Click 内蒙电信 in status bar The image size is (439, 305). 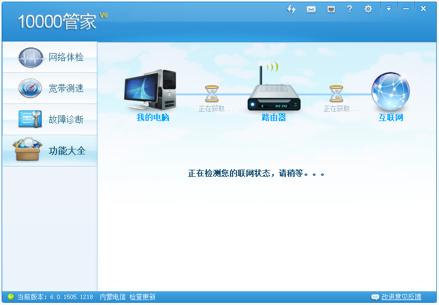(x=113, y=297)
